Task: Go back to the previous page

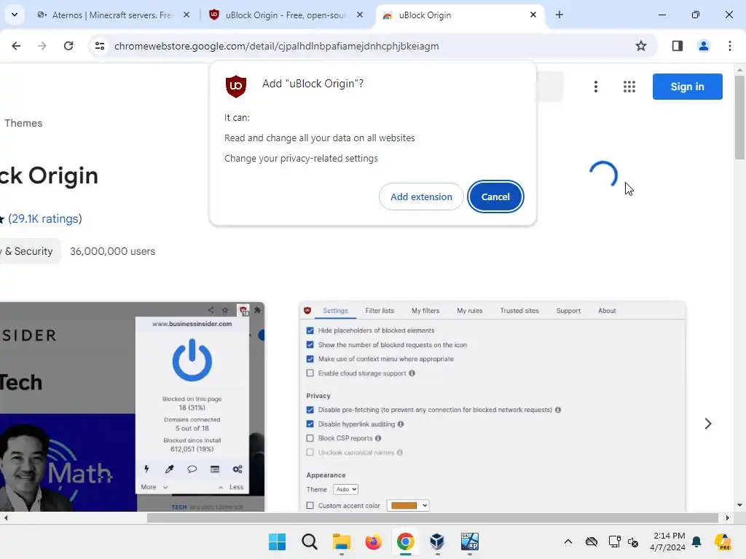Action: pyautogui.click(x=16, y=46)
